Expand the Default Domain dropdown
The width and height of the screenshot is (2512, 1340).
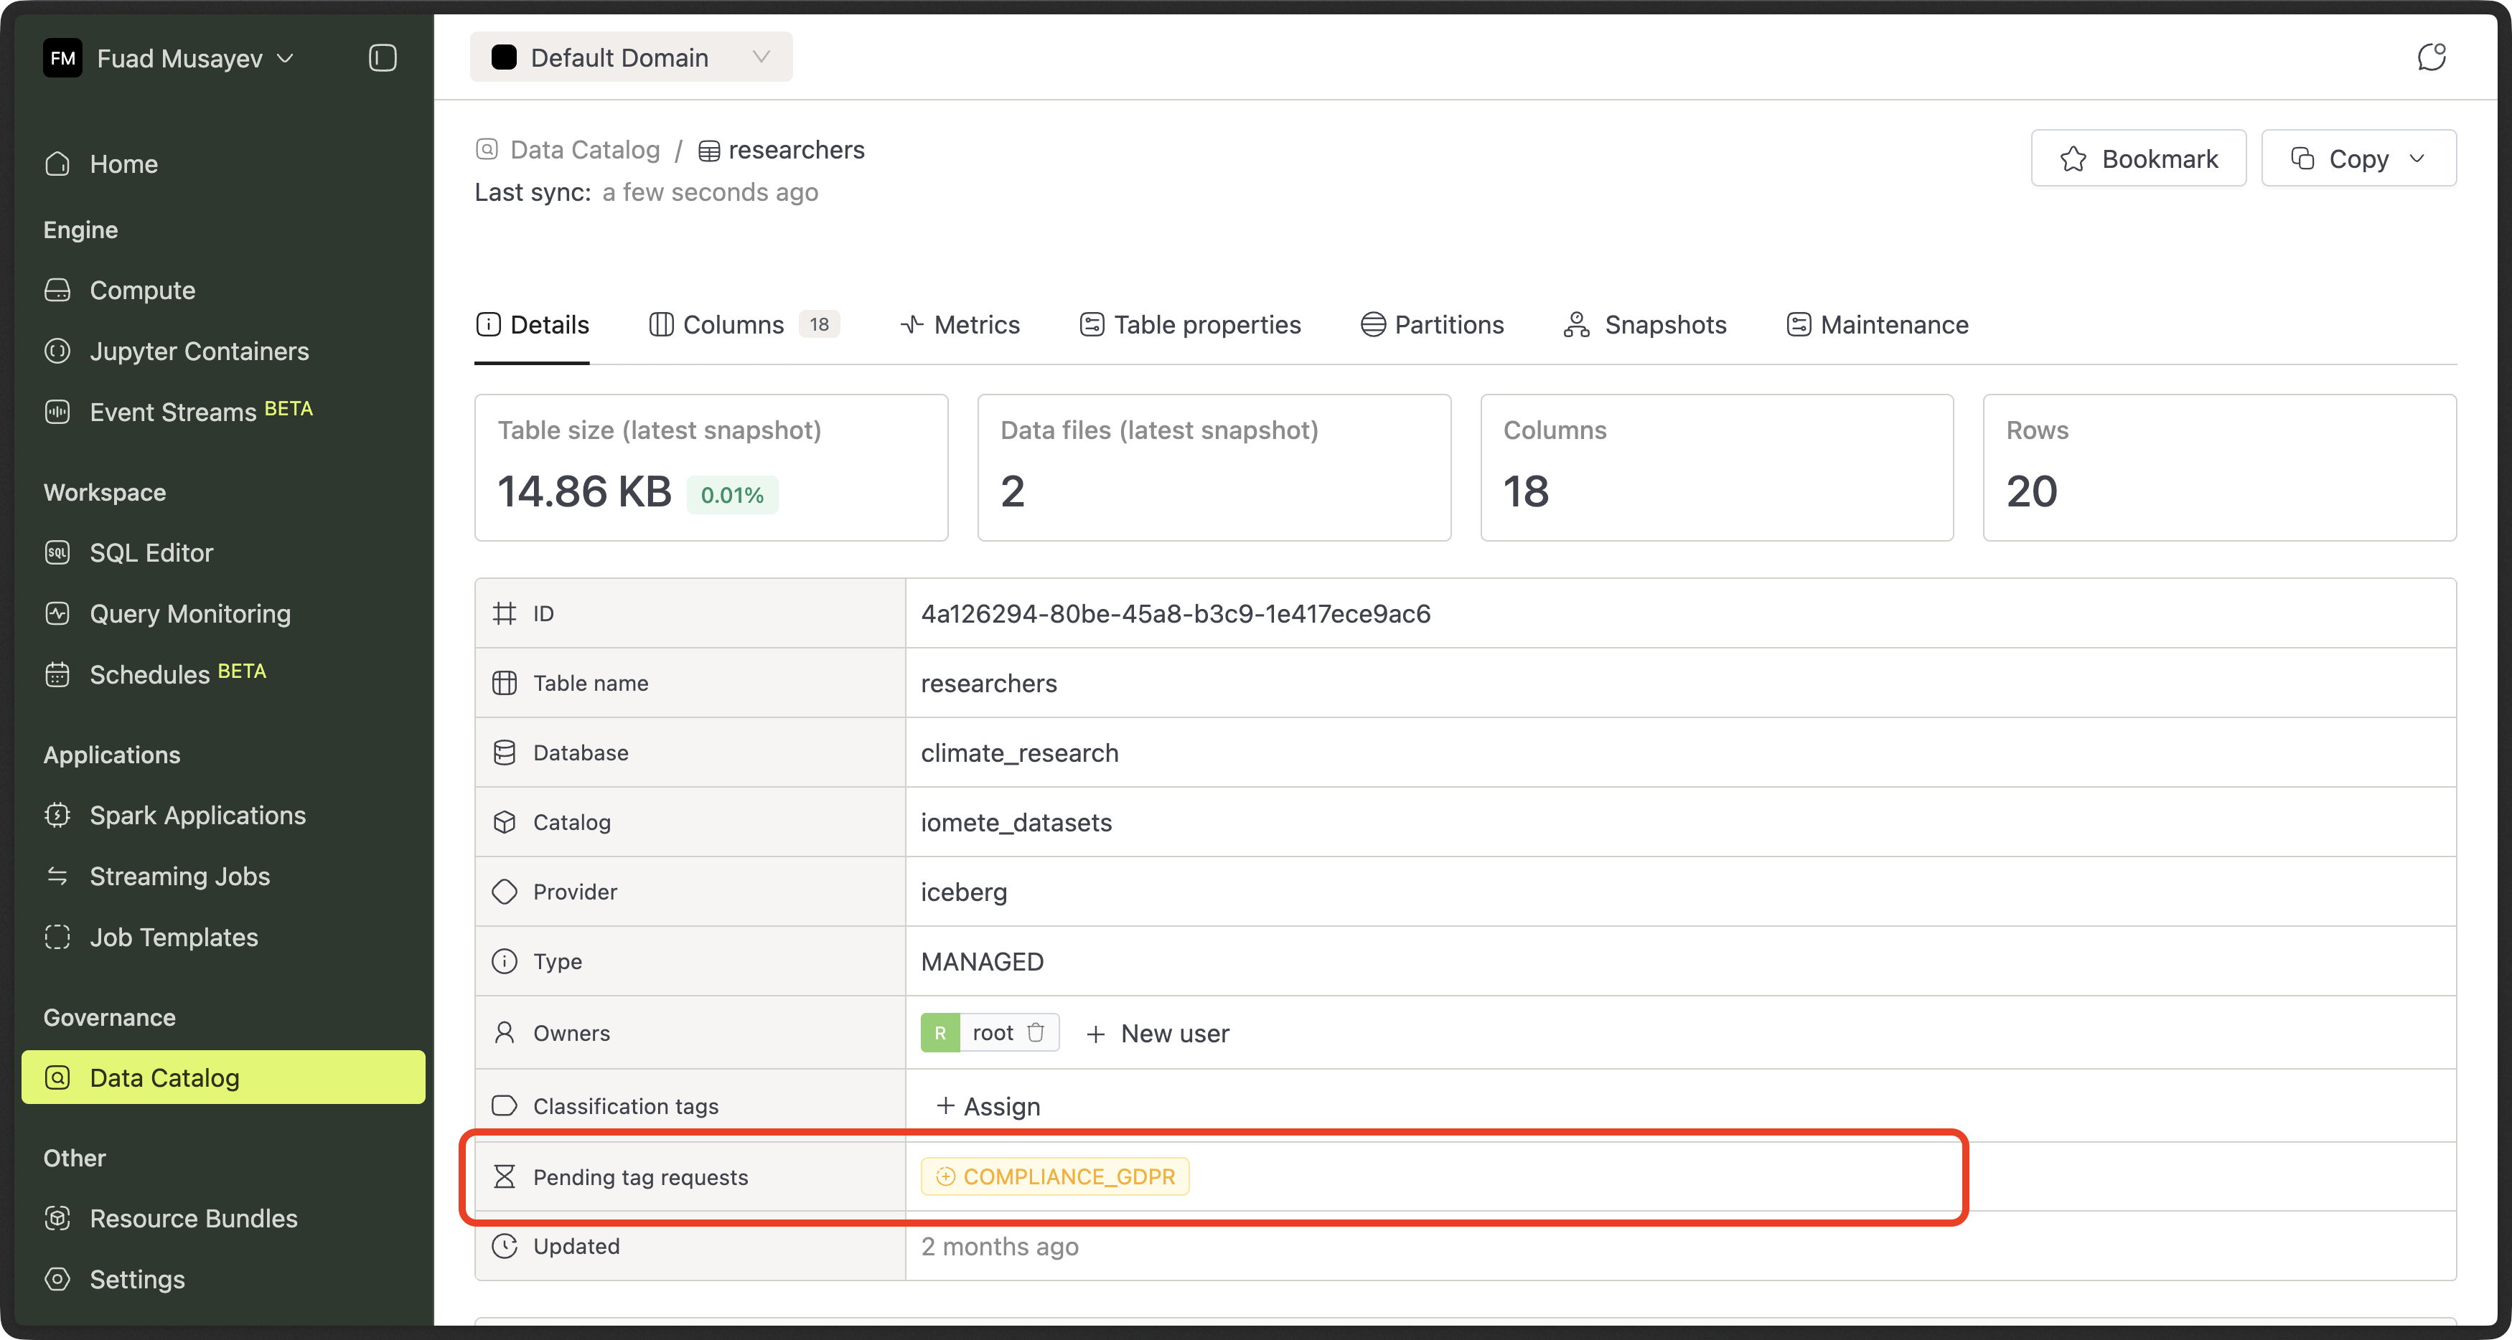(x=631, y=57)
